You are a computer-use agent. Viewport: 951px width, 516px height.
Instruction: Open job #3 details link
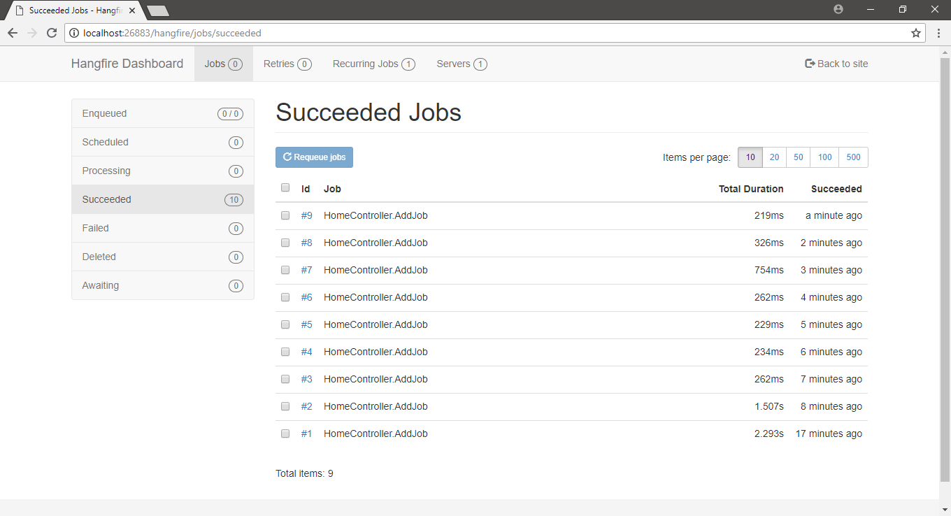coord(307,379)
